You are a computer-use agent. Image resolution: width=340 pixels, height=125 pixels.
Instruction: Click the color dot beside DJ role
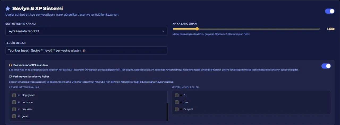[181, 95]
